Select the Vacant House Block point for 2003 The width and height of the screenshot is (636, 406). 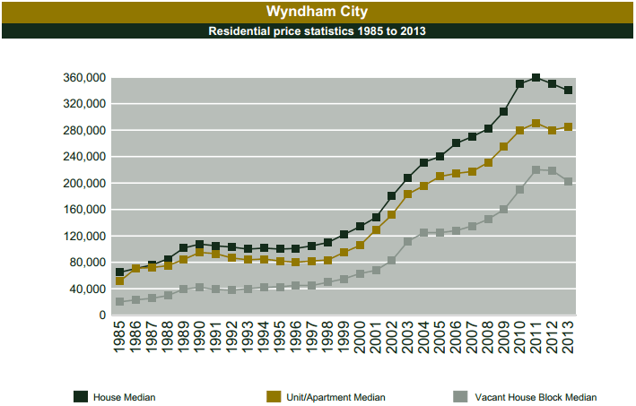point(407,241)
